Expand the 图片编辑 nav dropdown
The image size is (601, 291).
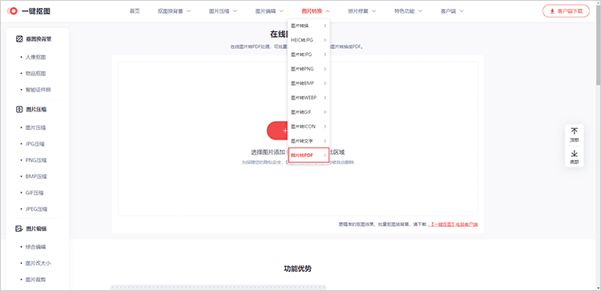pyautogui.click(x=269, y=11)
